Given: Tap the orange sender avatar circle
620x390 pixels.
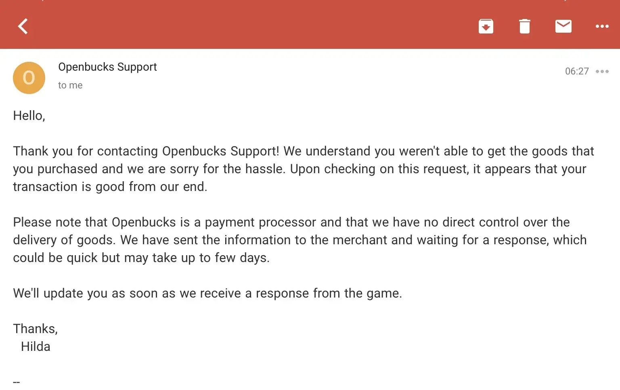Looking at the screenshot, I should point(29,78).
